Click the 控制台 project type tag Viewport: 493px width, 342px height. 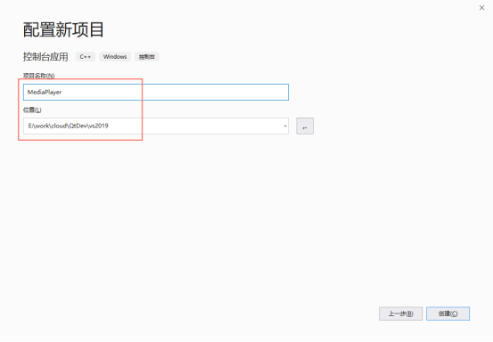pos(146,57)
